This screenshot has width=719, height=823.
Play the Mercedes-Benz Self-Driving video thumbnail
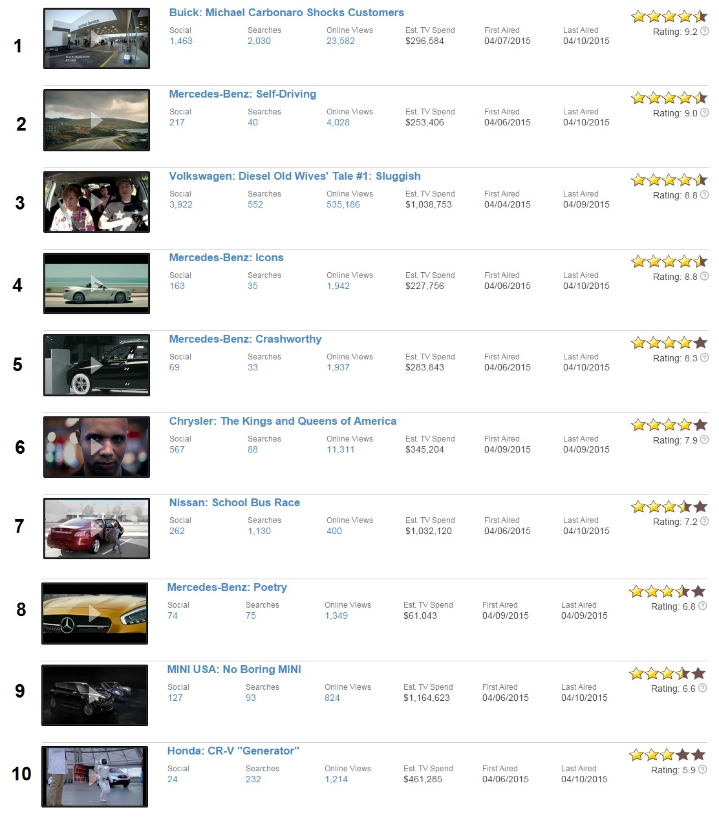[x=96, y=120]
